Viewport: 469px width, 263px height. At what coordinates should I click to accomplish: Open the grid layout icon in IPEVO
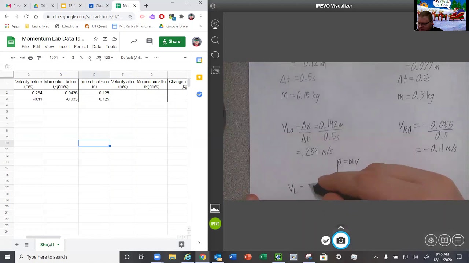tap(458, 240)
